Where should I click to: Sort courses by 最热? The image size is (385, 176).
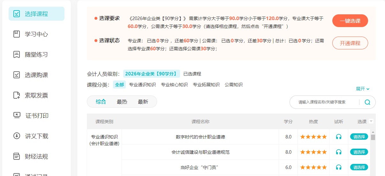[122, 102]
